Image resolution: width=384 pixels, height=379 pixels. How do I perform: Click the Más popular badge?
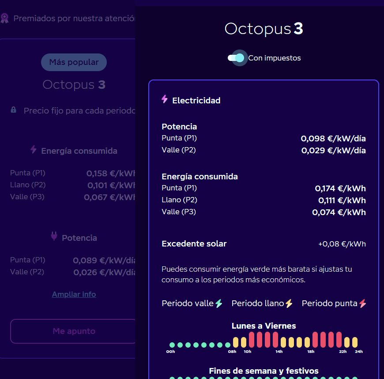74,62
